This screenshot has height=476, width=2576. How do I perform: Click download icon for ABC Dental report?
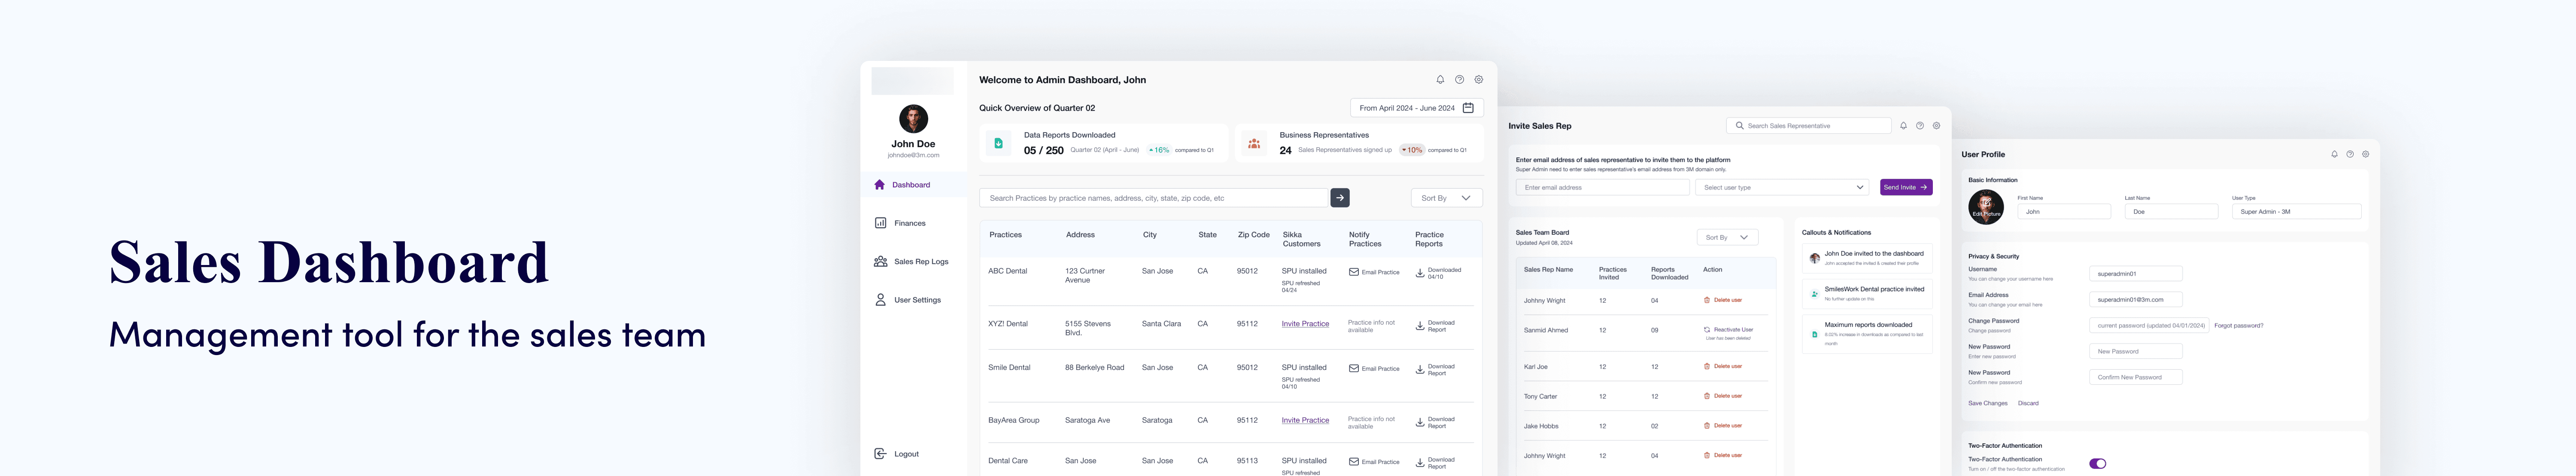click(x=1420, y=272)
